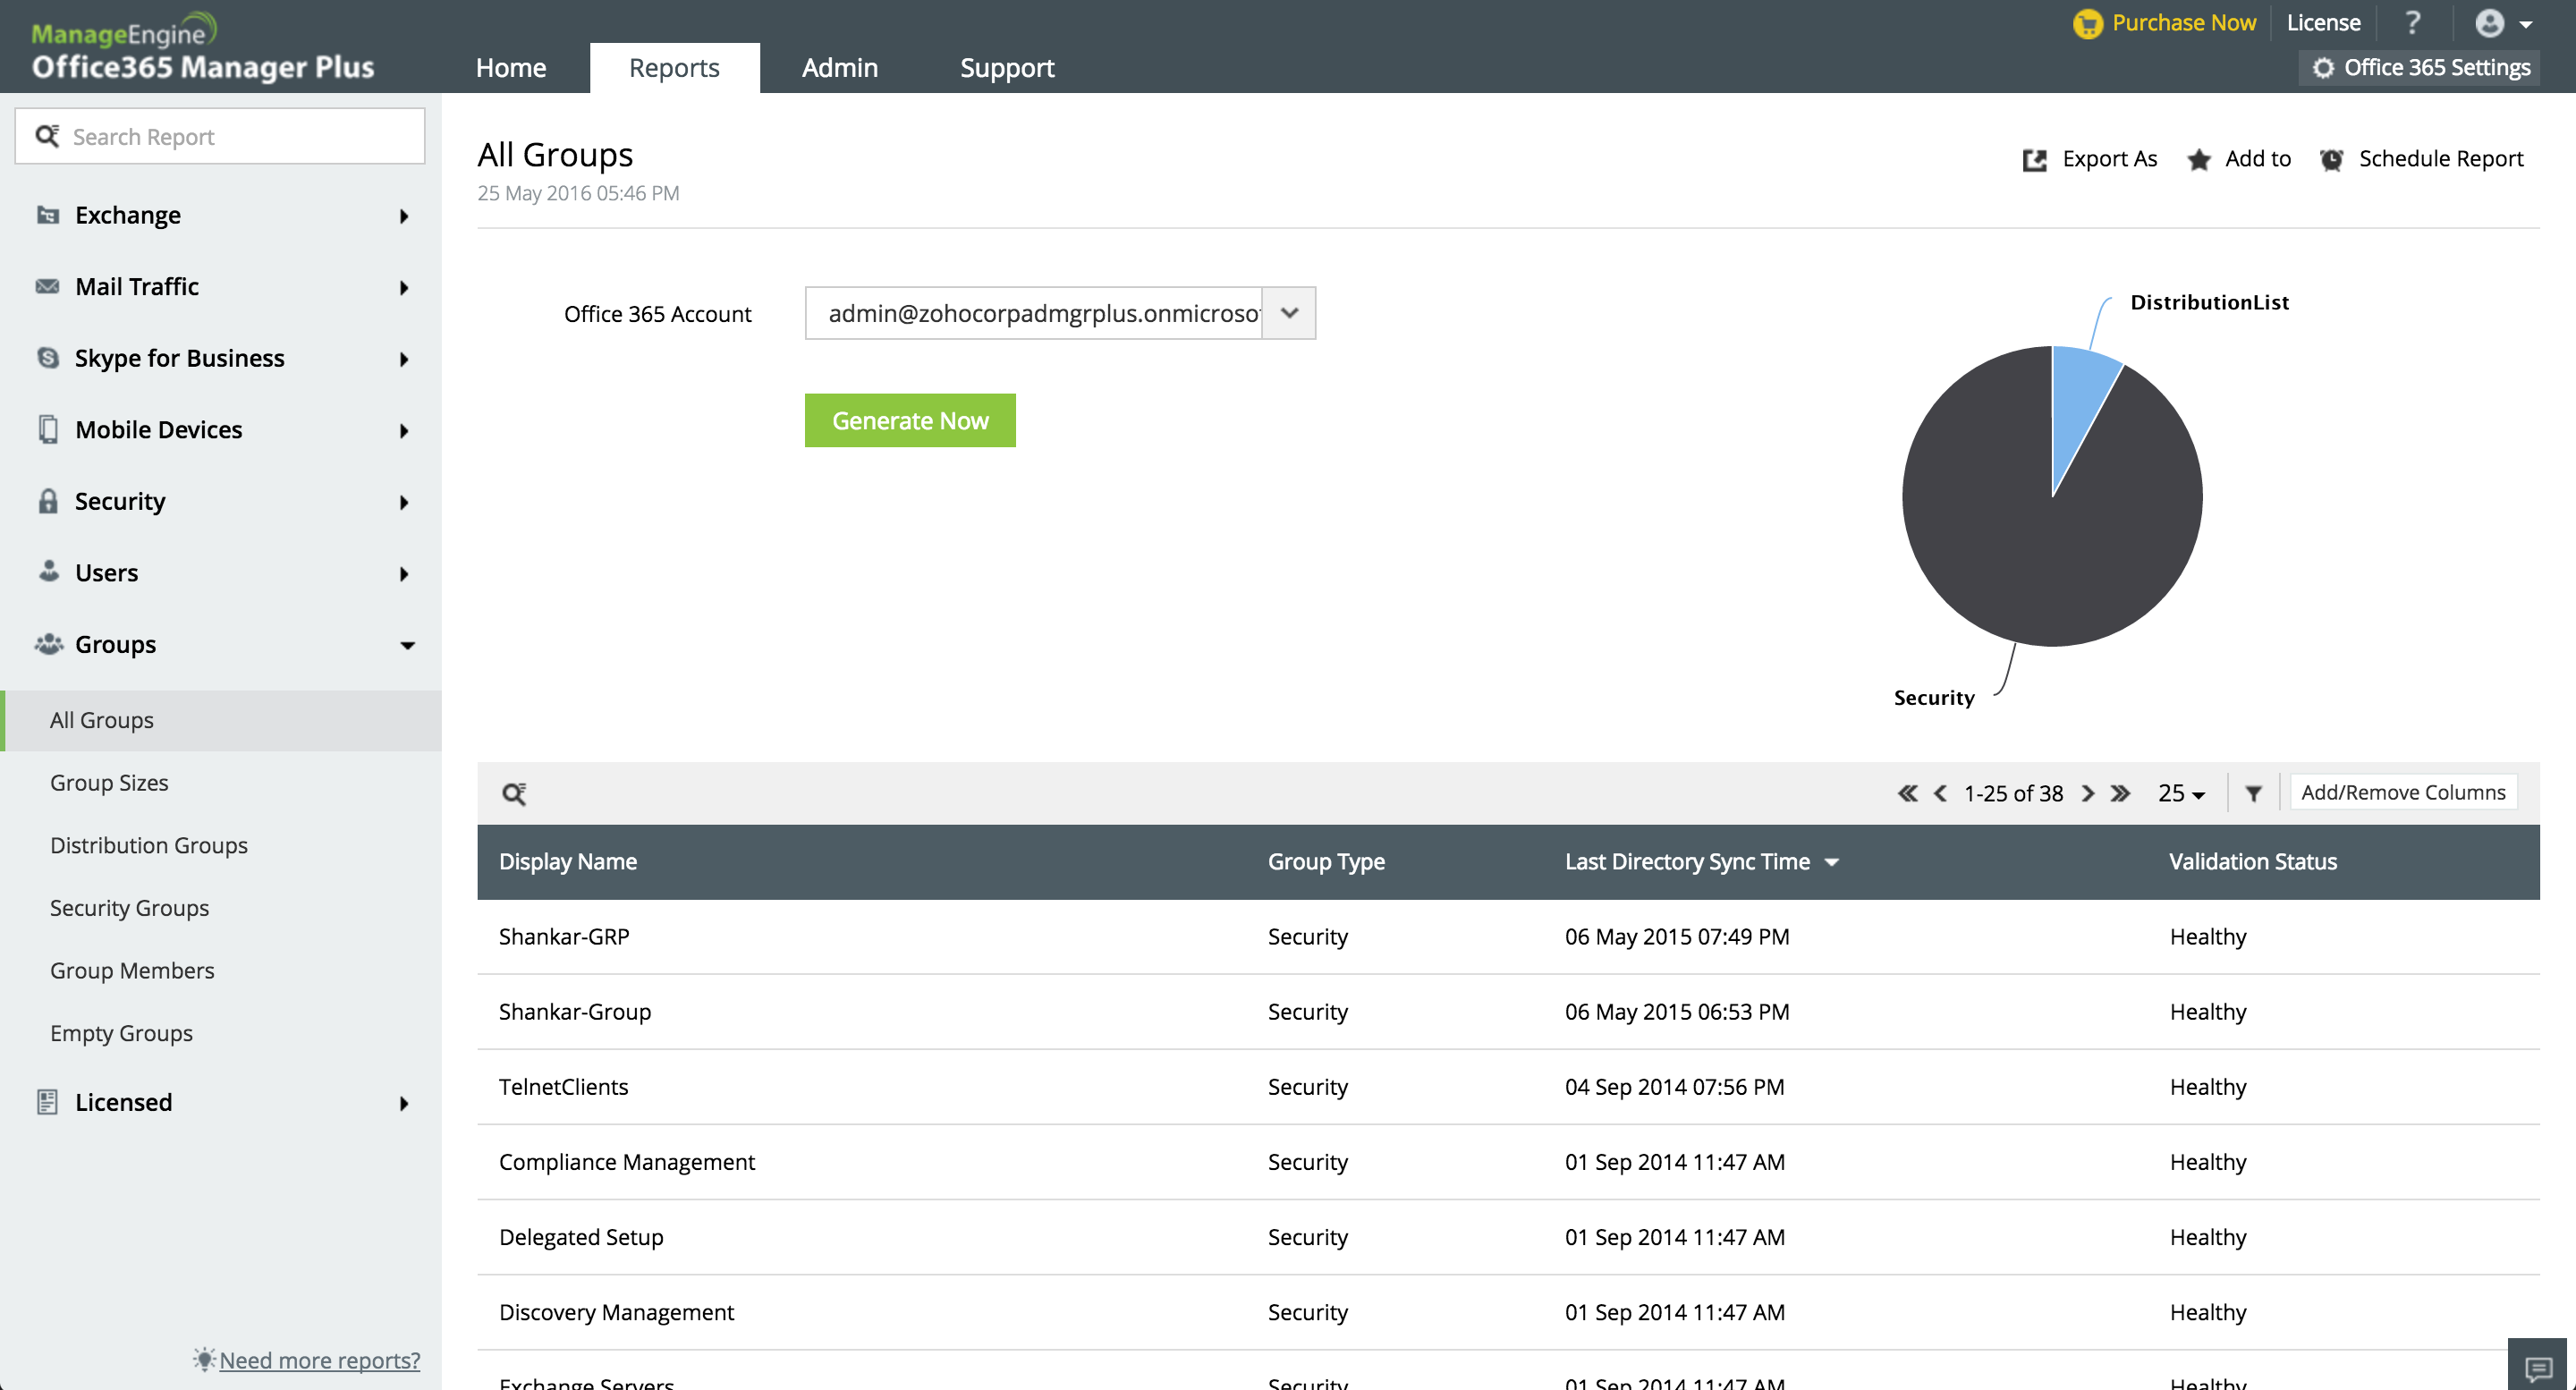The image size is (2576, 1390).
Task: Go to the next results page
Action: [2088, 793]
